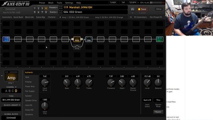Open FC Controllers
Screen dimensions: 213x120
(140, 17)
